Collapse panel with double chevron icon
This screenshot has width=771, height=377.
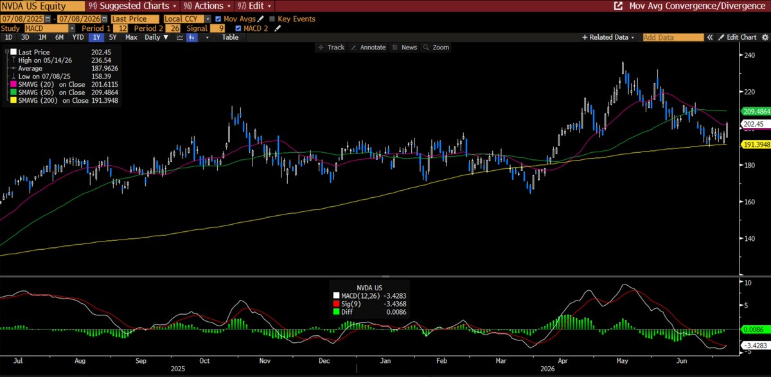pos(710,37)
